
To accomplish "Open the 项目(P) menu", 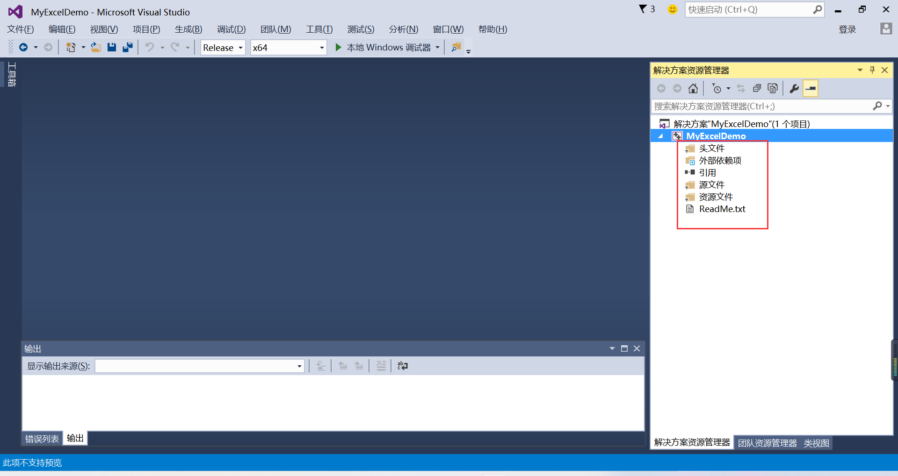I will pos(146,29).
